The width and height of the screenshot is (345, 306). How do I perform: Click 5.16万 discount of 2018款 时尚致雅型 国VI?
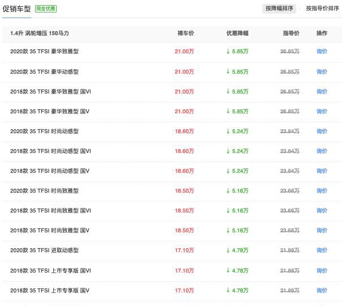pyautogui.click(x=237, y=210)
